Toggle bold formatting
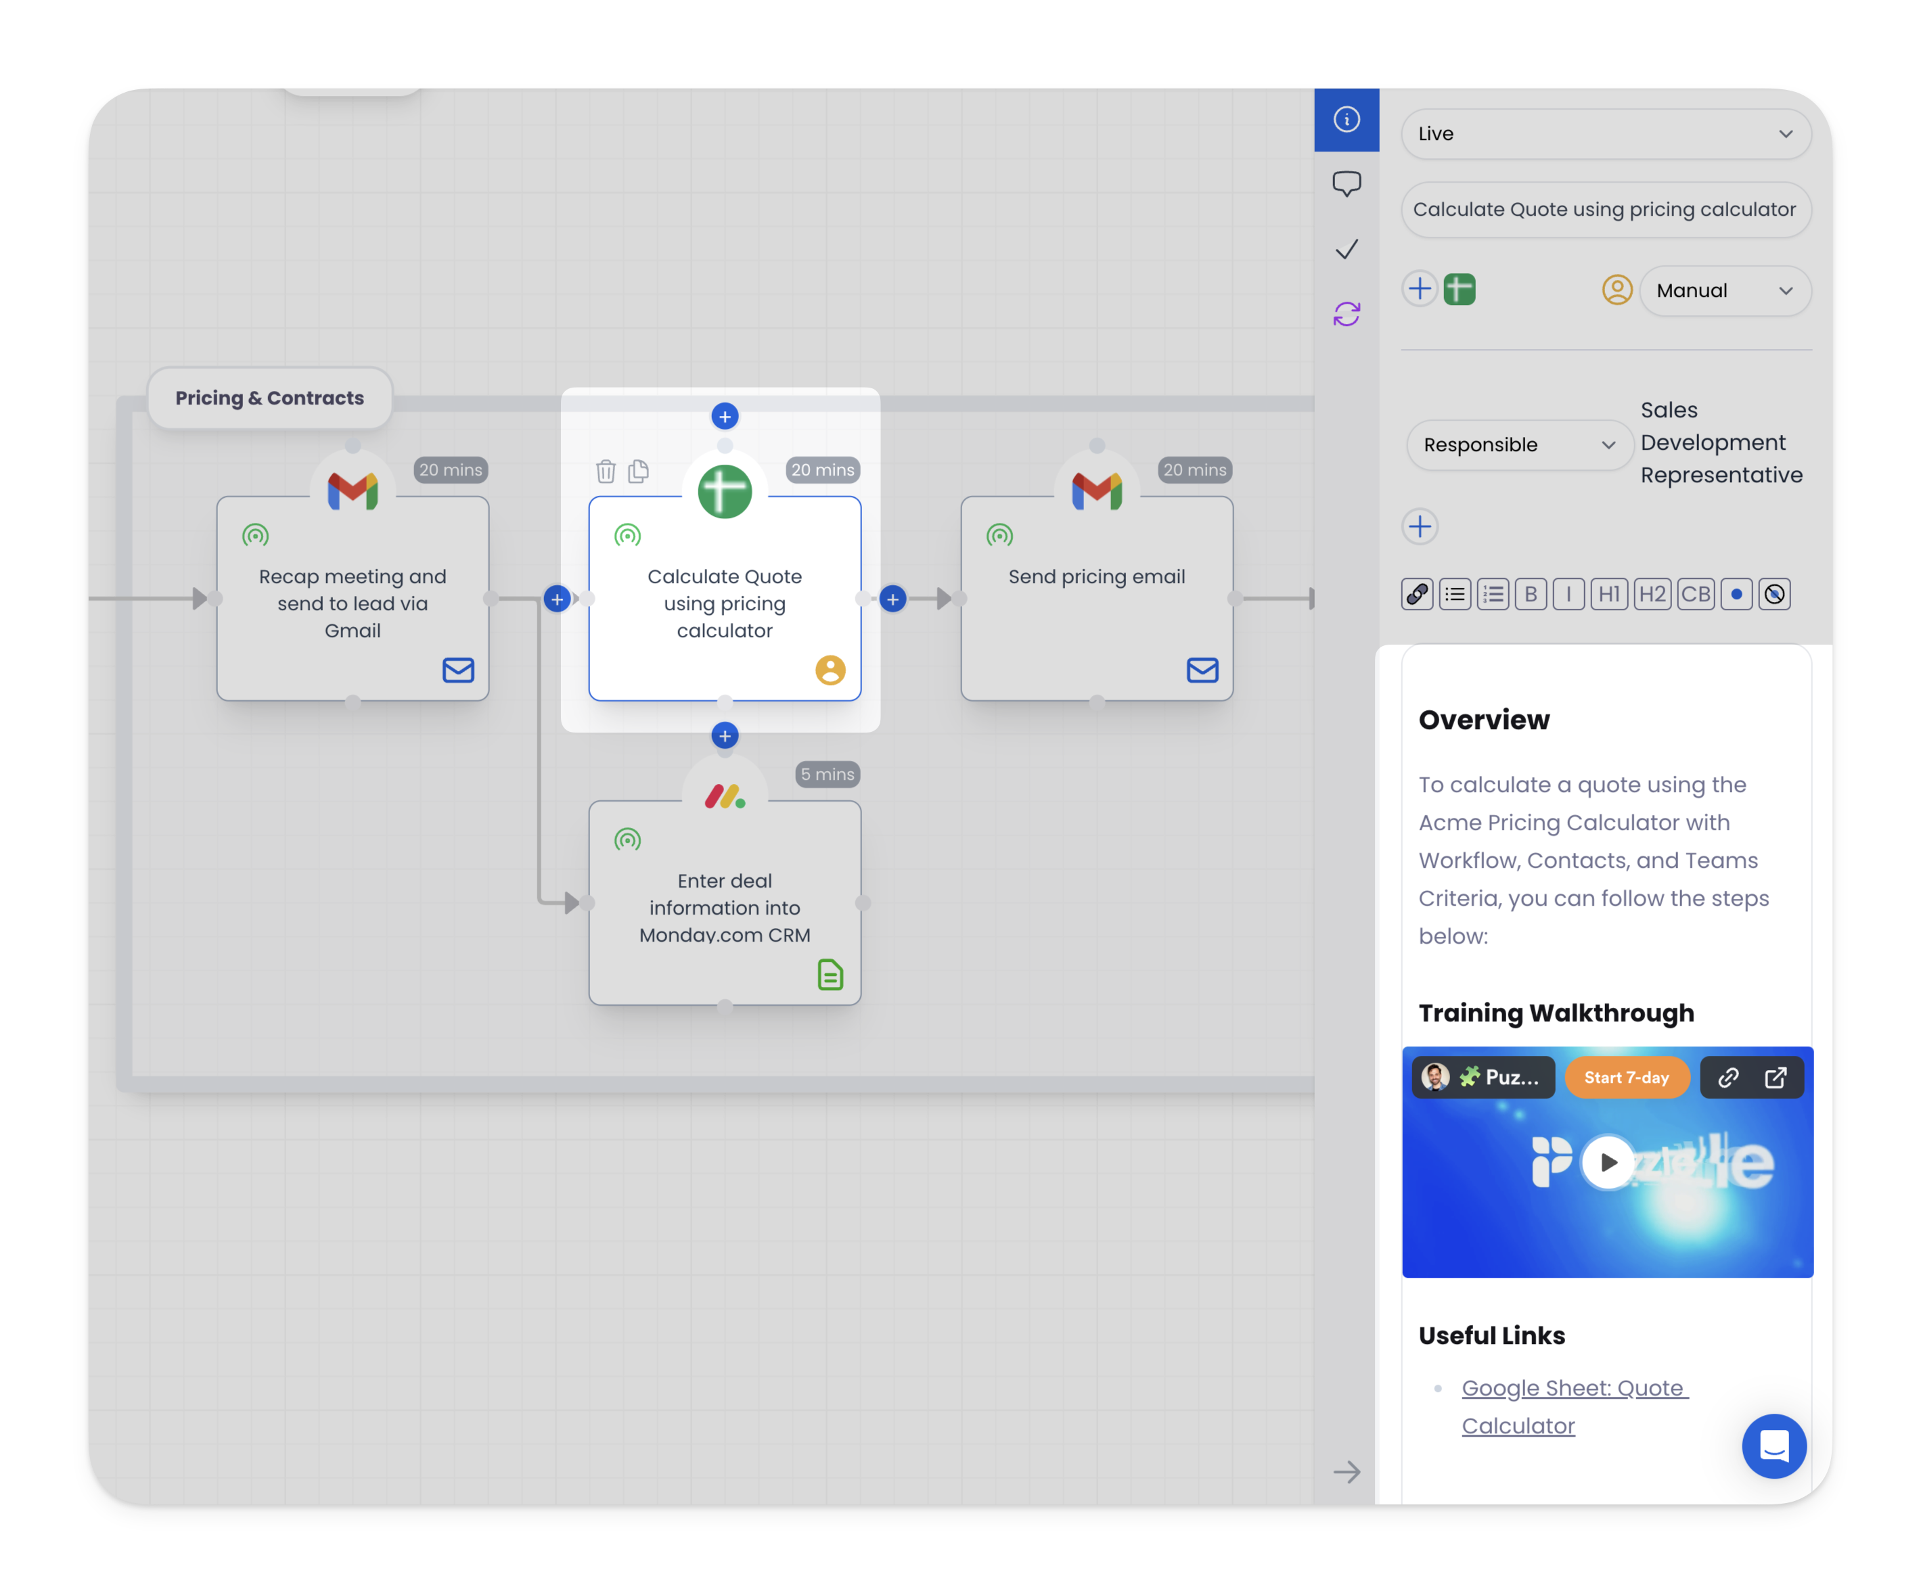The height and width of the screenshot is (1593, 1921). 1531,595
